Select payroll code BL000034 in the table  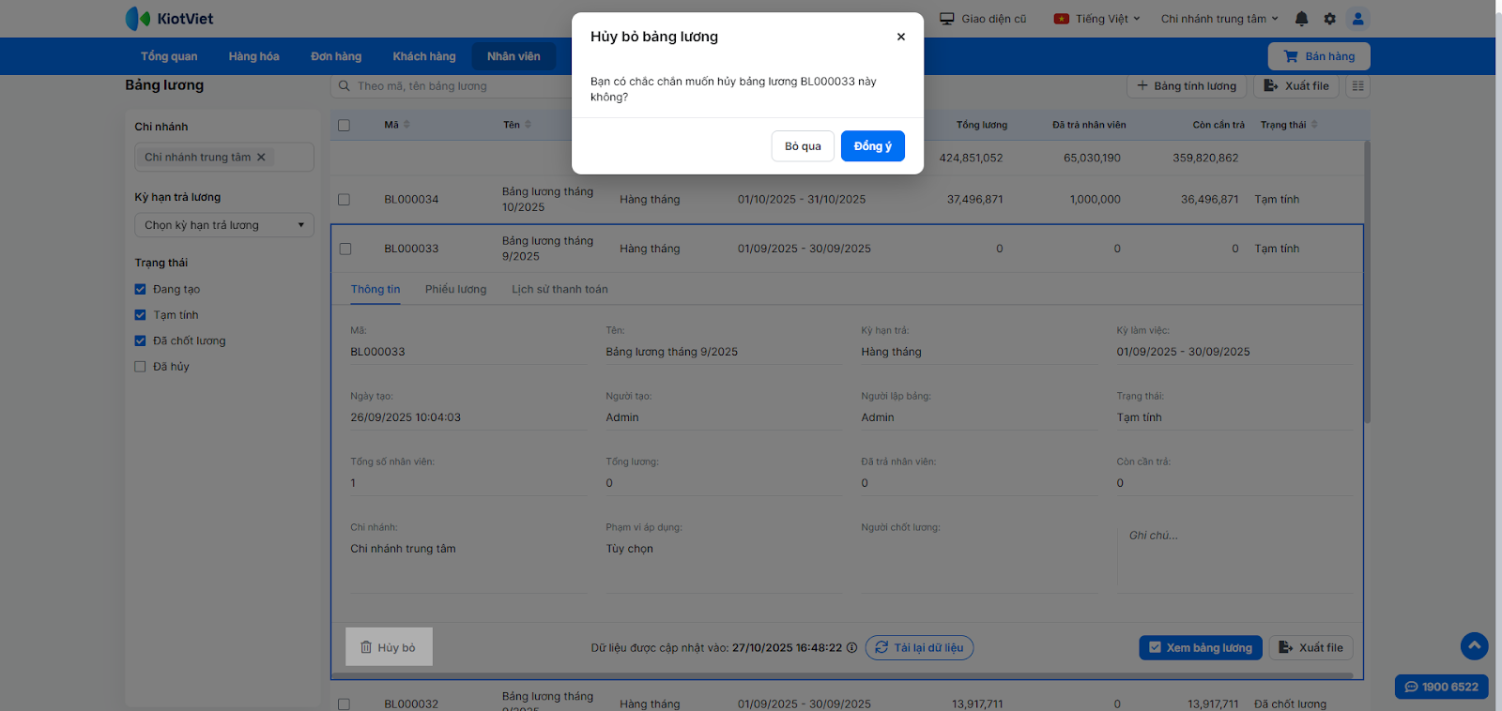pyautogui.click(x=411, y=200)
